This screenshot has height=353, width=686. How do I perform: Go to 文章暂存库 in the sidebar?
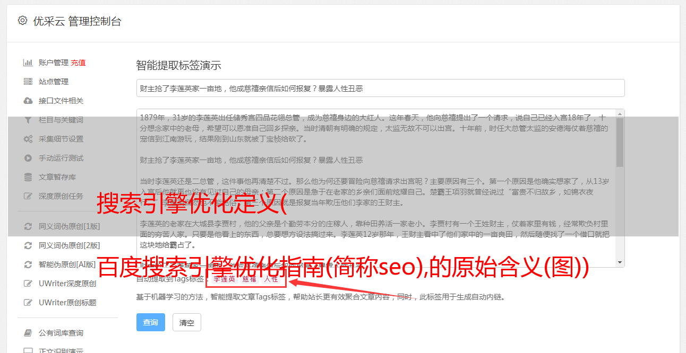click(x=57, y=177)
